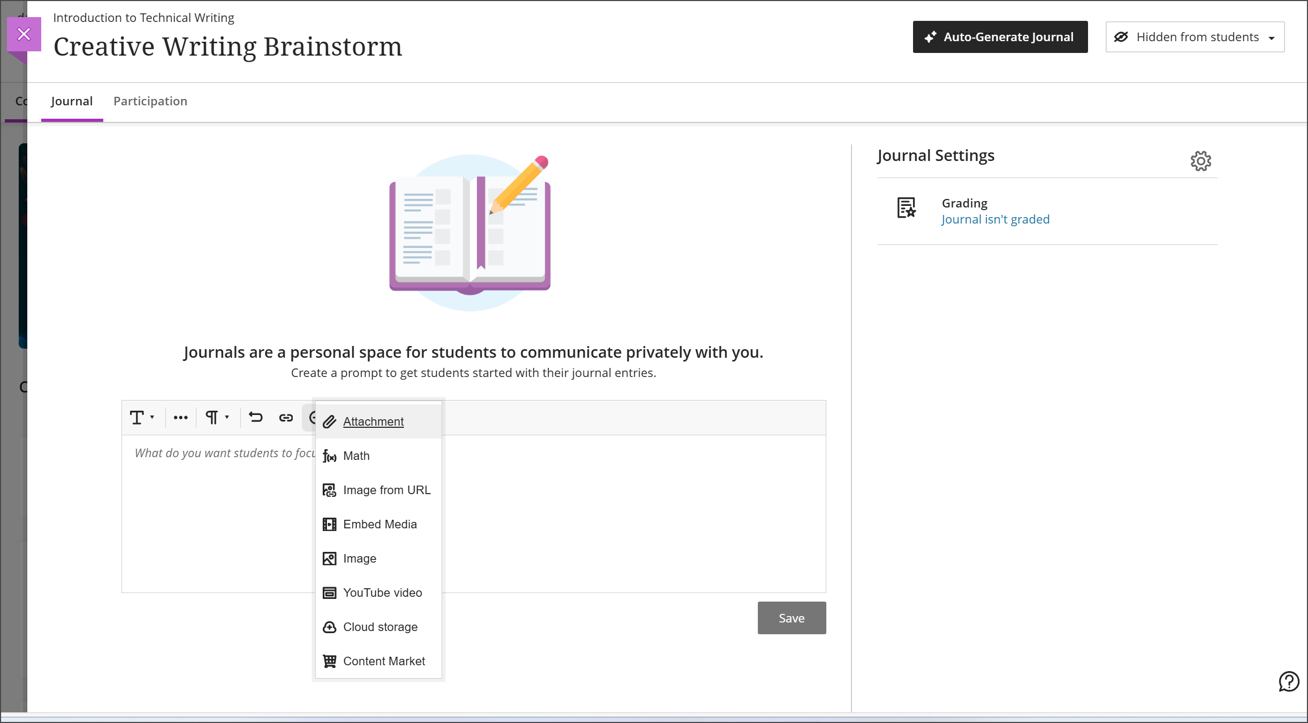Viewport: 1308px width, 723px height.
Task: Click Auto-Generate Journal
Action: tap(1000, 36)
